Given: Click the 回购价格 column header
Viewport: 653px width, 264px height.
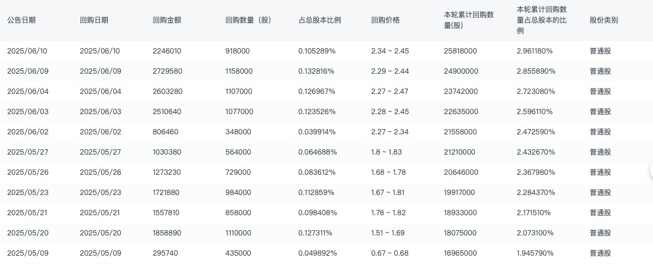Looking at the screenshot, I should pyautogui.click(x=385, y=20).
